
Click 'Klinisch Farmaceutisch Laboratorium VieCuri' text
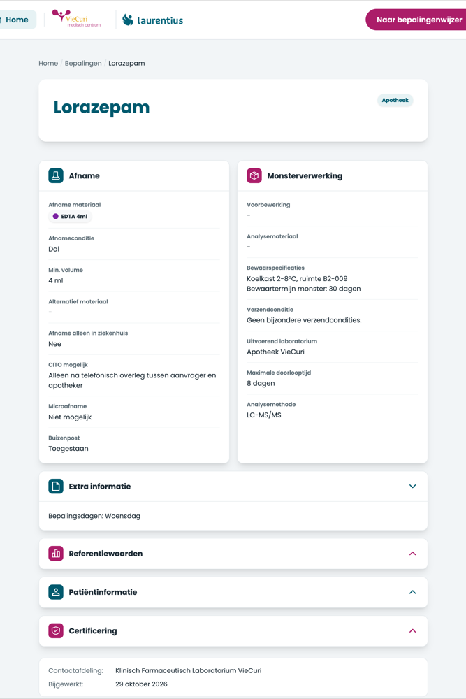(189, 670)
